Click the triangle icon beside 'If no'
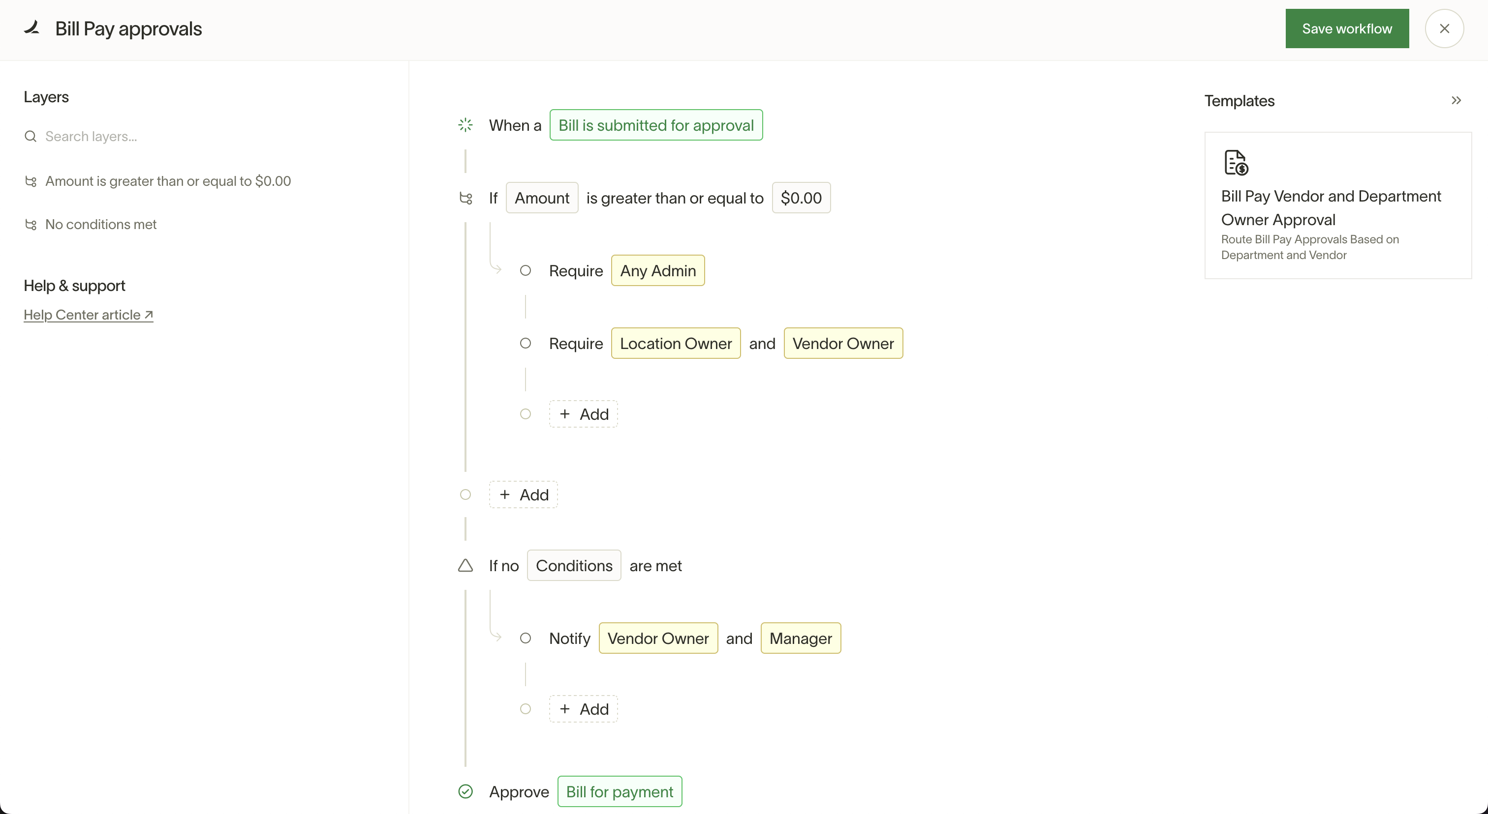Viewport: 1488px width, 814px height. click(x=465, y=565)
